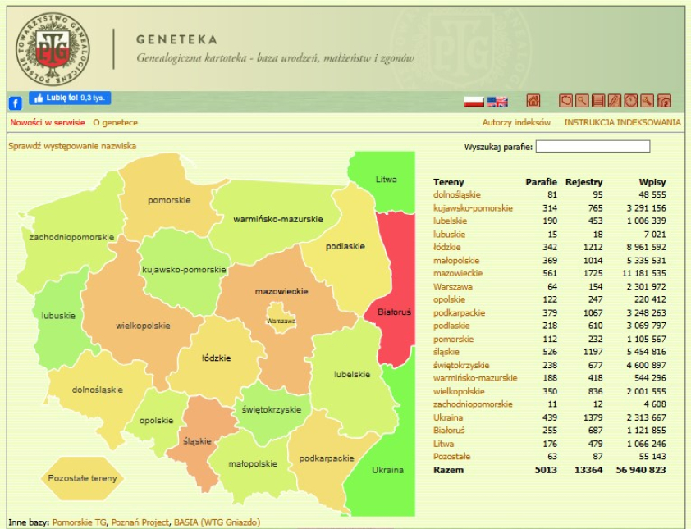Open łódzkie link in the table
This screenshot has height=529, width=691.
[447, 247]
